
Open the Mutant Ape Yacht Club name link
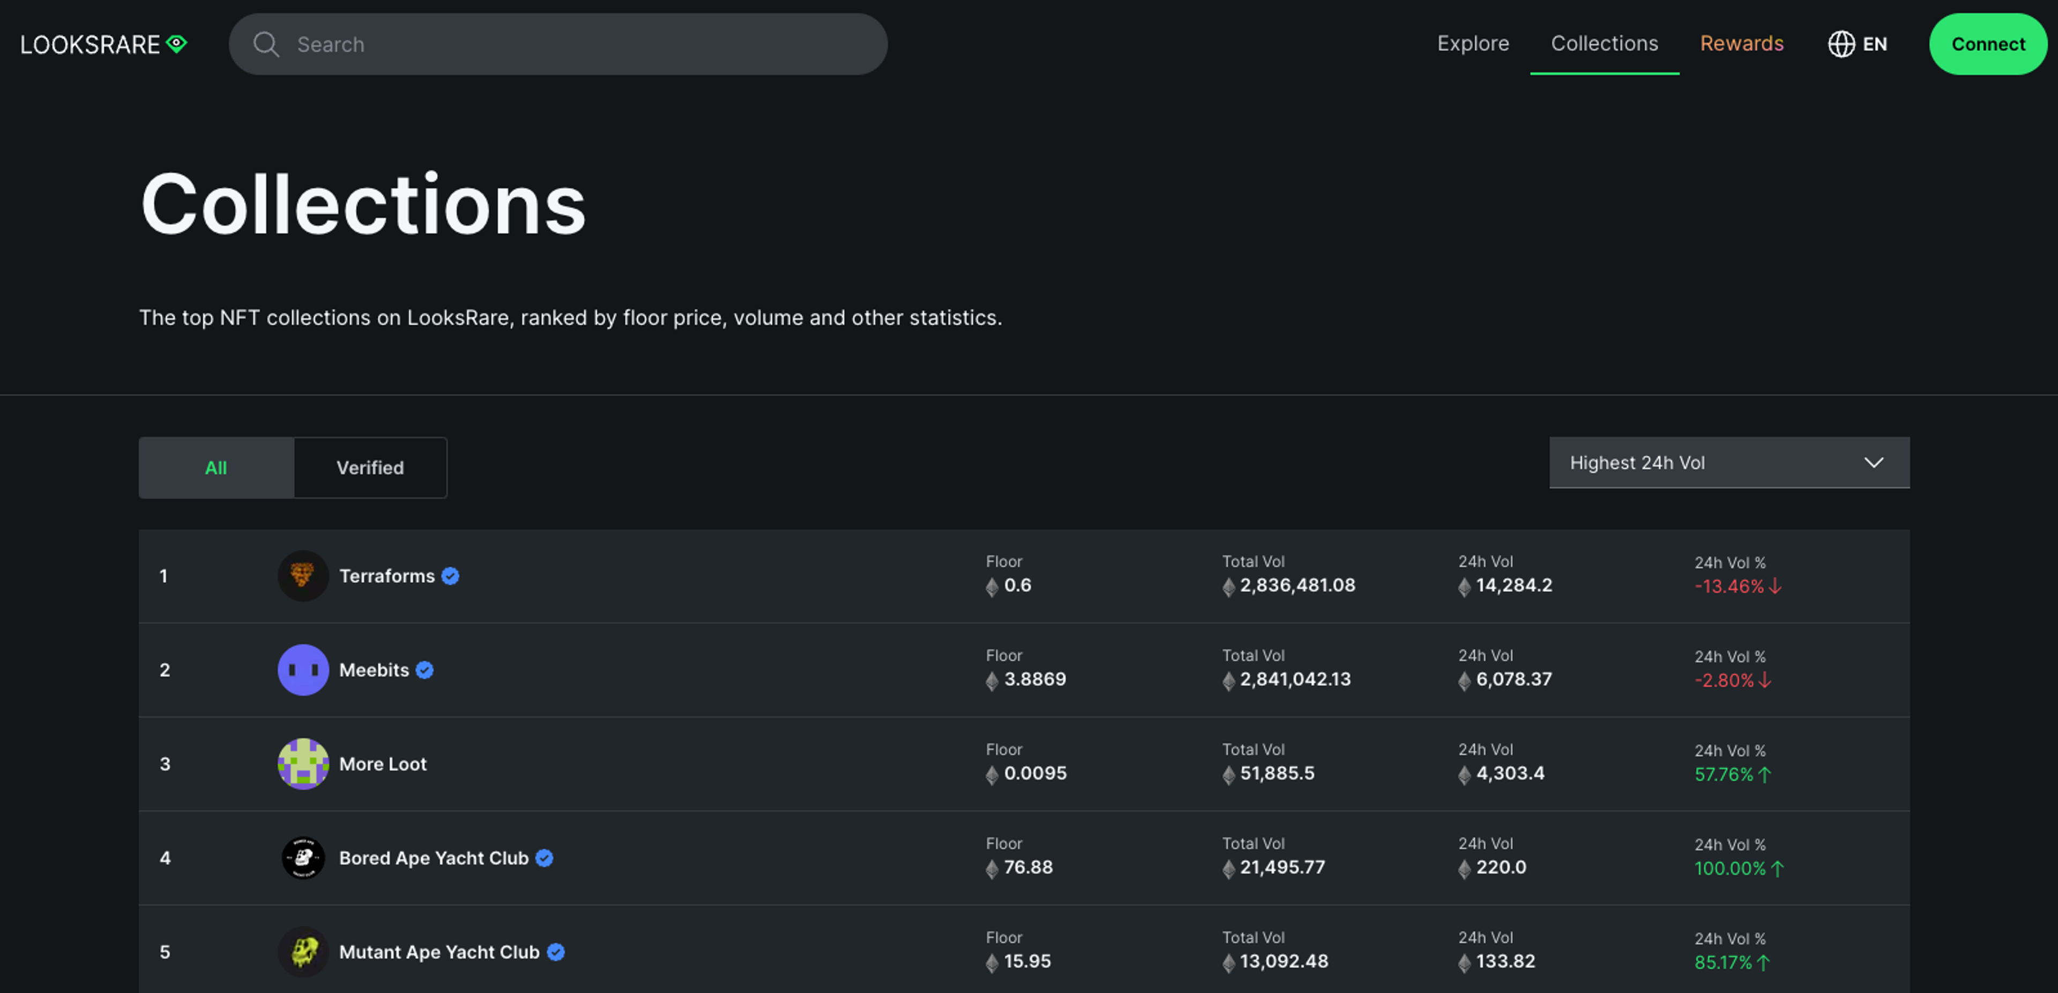[439, 951]
